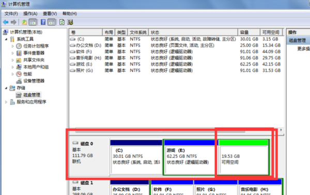
Task: Toggle the Show/Hide Console Tree icon
Action: [x=33, y=22]
